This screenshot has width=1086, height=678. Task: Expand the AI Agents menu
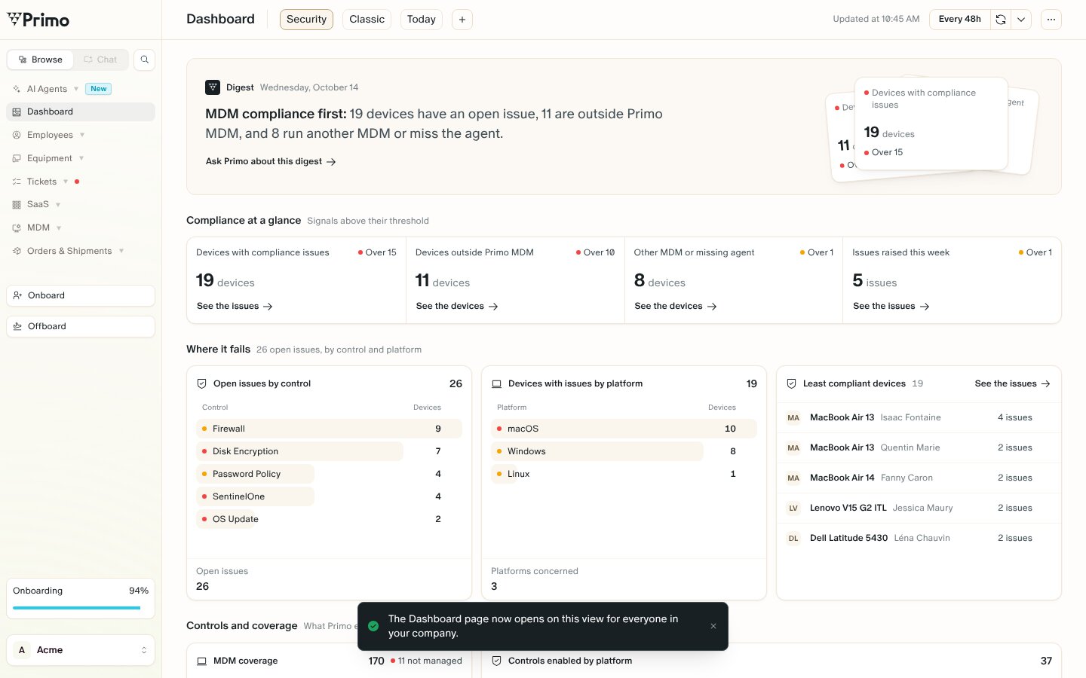point(76,89)
